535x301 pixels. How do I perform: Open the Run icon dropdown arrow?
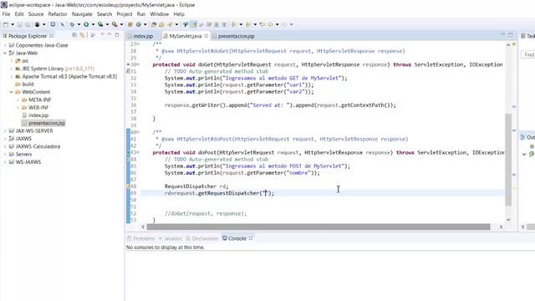[x=93, y=24]
